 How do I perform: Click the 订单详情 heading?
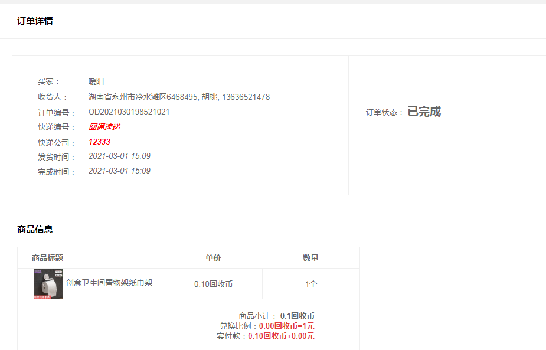point(35,21)
